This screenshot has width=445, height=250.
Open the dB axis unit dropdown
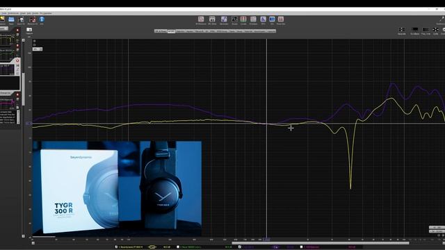tap(38, 49)
